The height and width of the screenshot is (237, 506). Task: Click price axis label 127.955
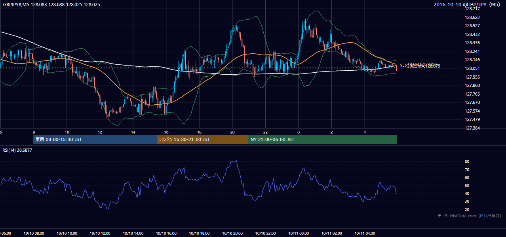point(472,77)
